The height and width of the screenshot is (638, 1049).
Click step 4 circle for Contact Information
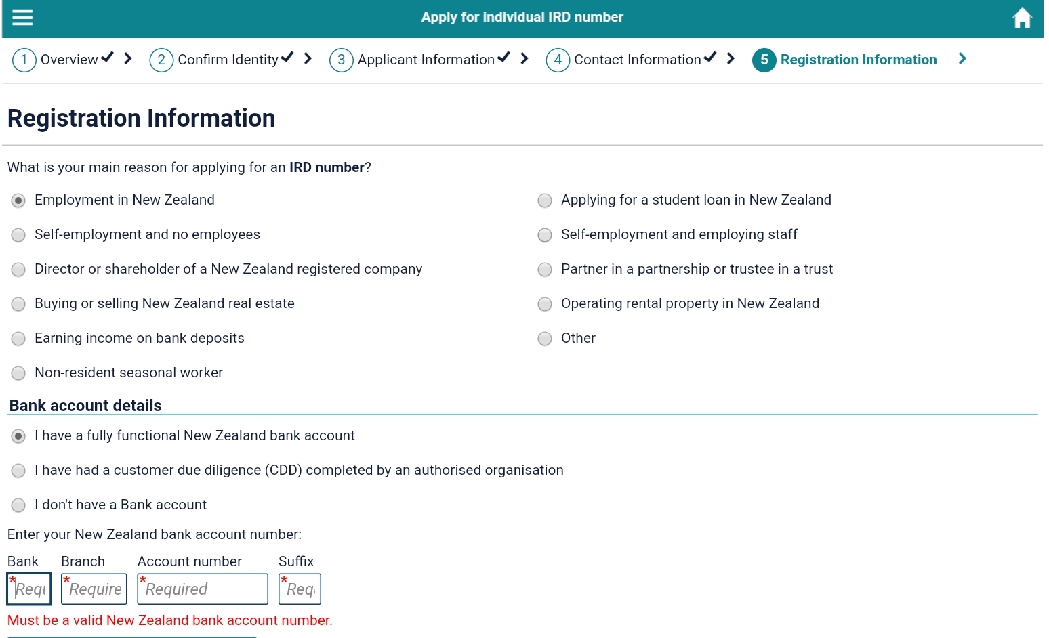tap(558, 60)
